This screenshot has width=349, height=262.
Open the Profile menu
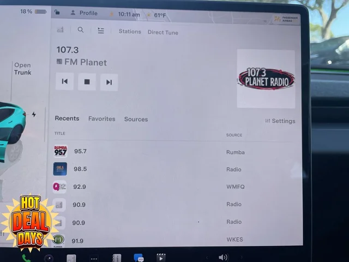pos(84,13)
